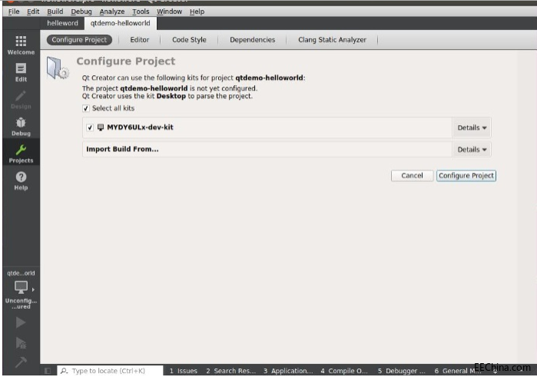The width and height of the screenshot is (537, 377).
Task: Select the Configure Project pill tab
Action: (79, 40)
